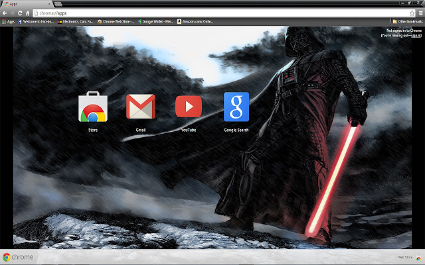Open Apps shortcut in bookmarks bar
Screen dimensions: 425x265
point(9,22)
